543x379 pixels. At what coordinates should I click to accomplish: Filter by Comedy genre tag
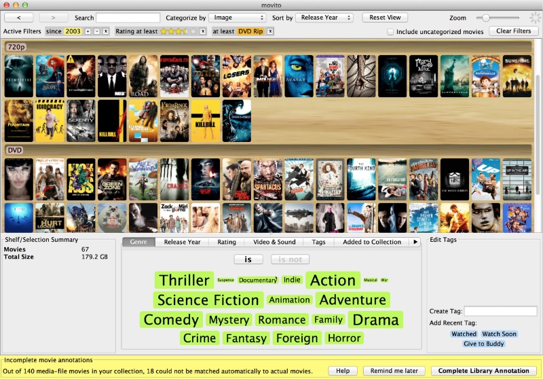pyautogui.click(x=171, y=319)
